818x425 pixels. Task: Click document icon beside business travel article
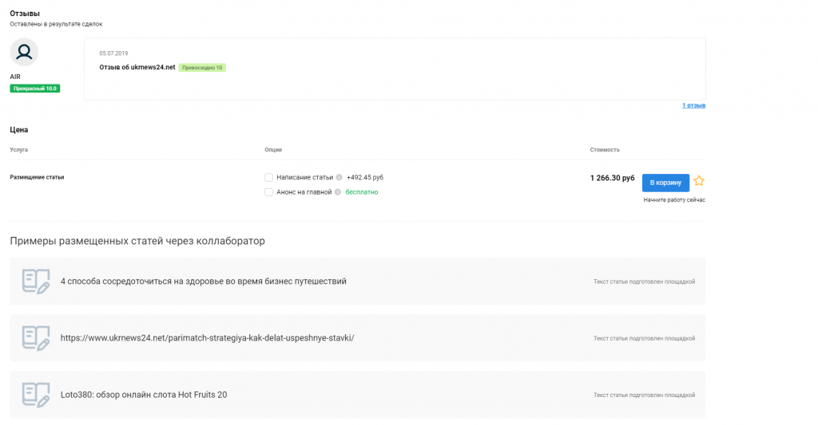click(x=36, y=281)
